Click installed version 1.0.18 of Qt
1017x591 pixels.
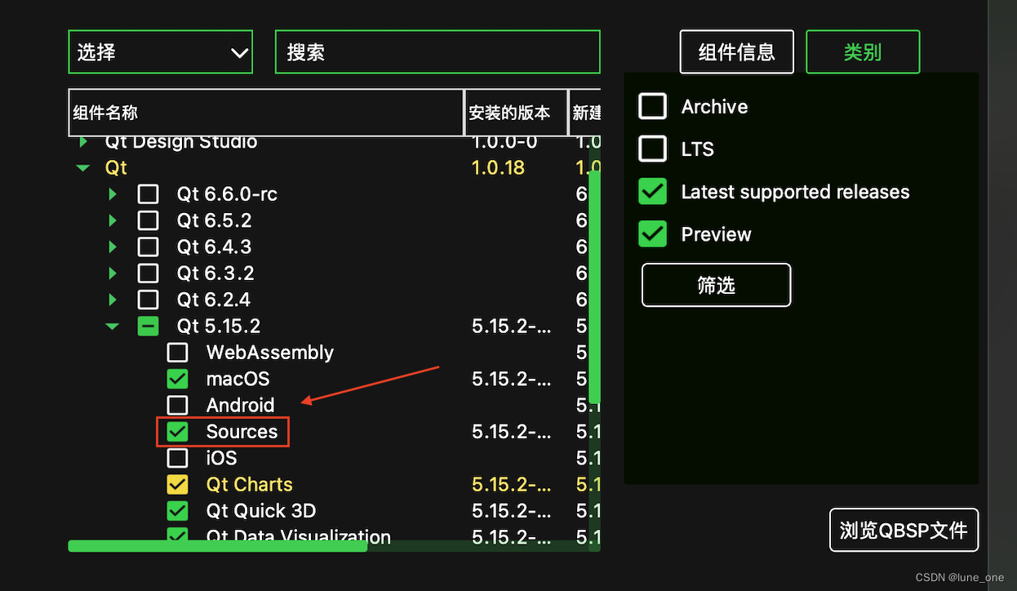[498, 168]
